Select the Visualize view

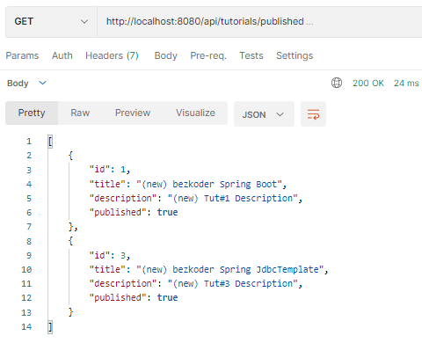click(195, 113)
